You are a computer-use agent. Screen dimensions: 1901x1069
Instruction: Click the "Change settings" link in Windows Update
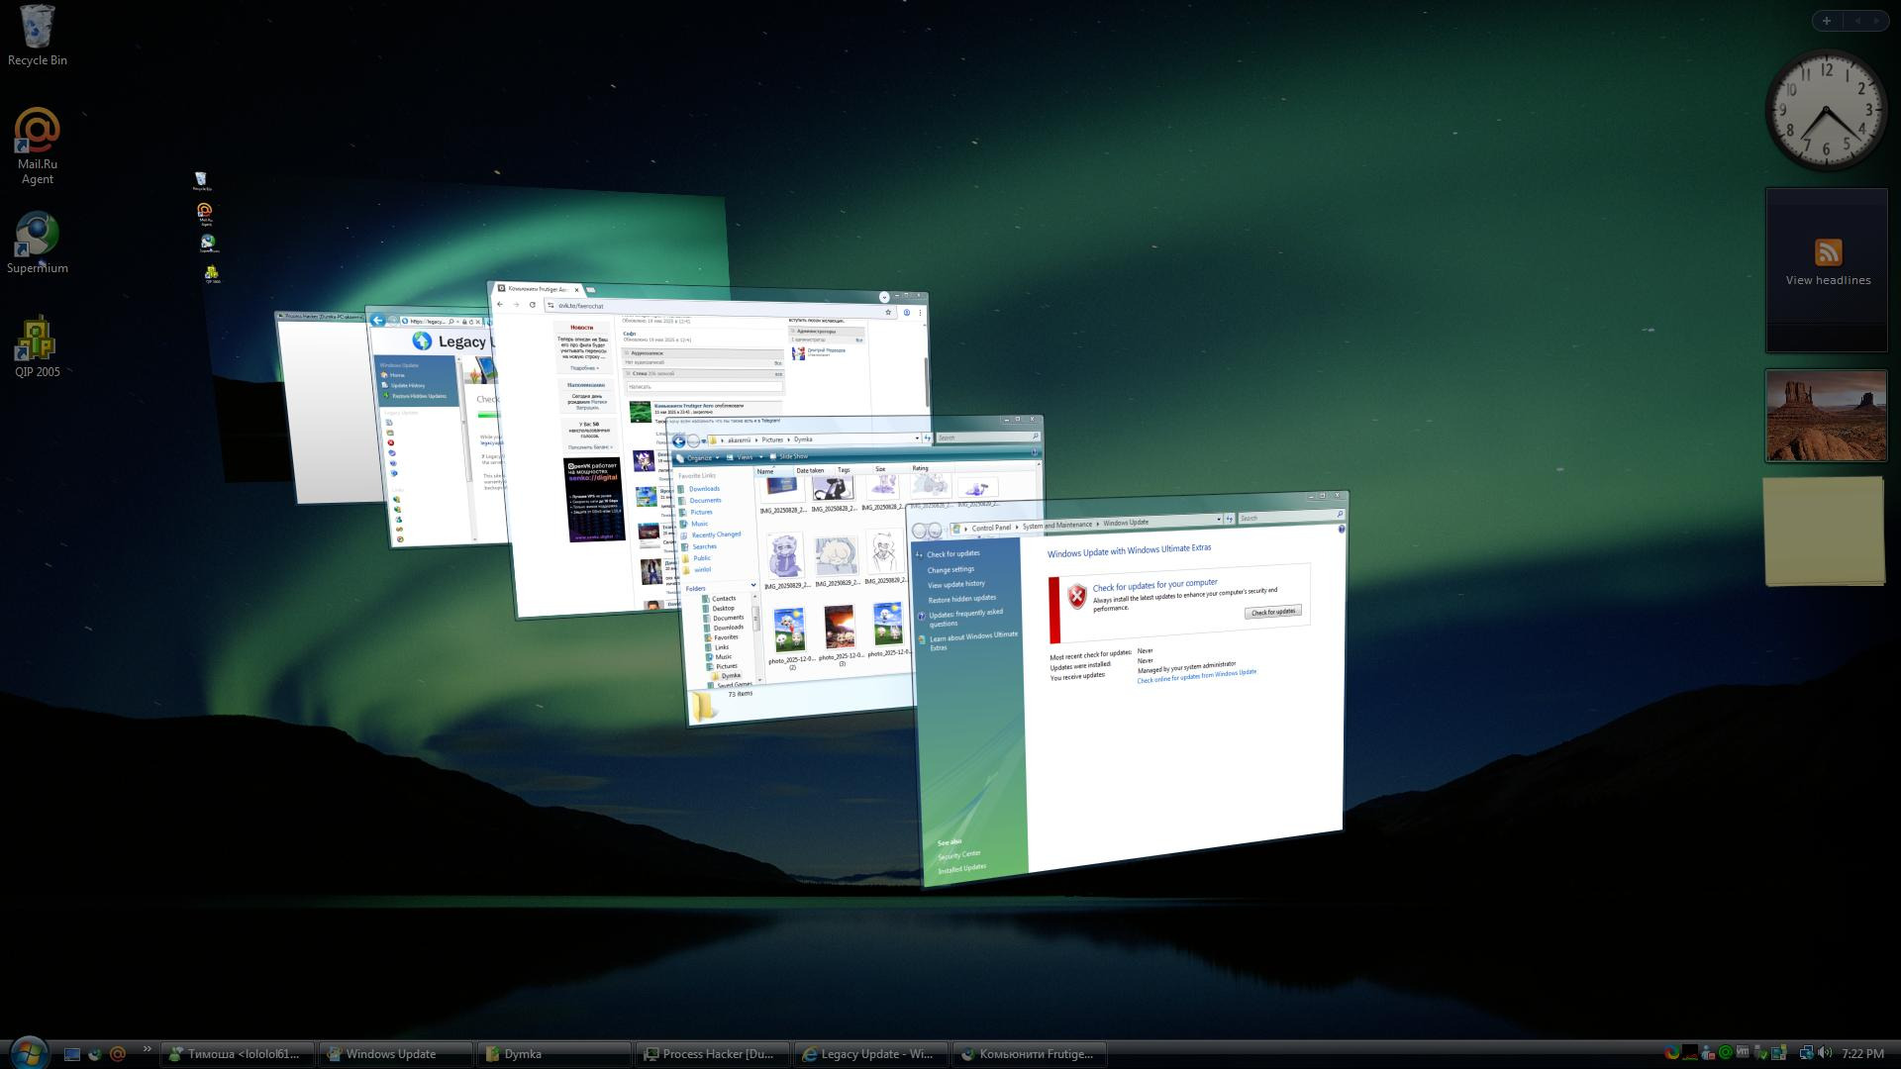click(x=950, y=570)
